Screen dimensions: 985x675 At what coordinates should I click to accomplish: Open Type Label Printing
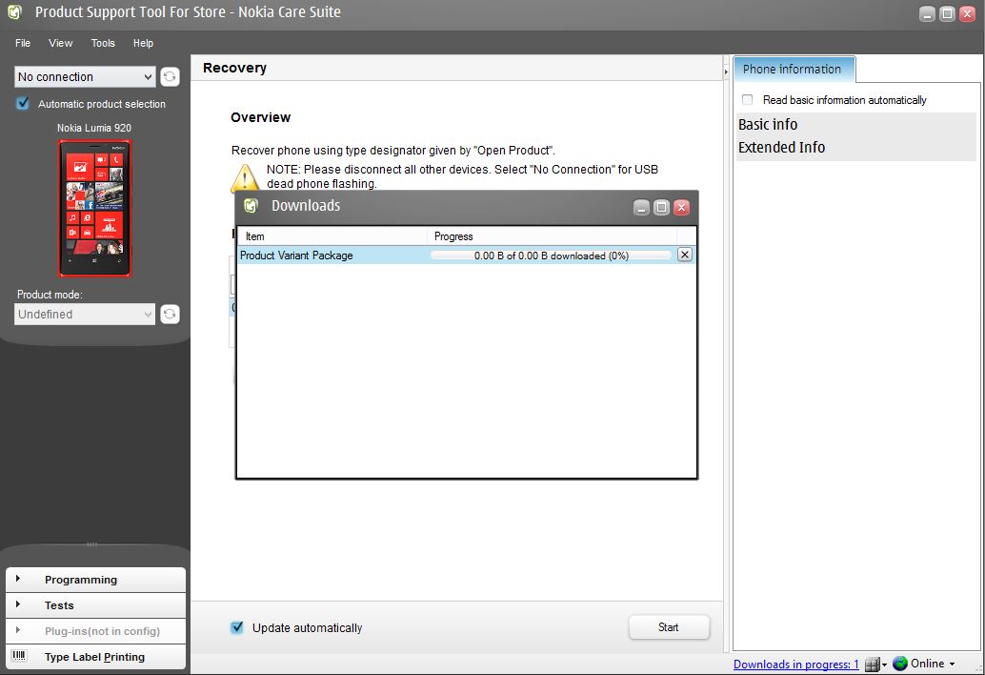[x=95, y=657]
